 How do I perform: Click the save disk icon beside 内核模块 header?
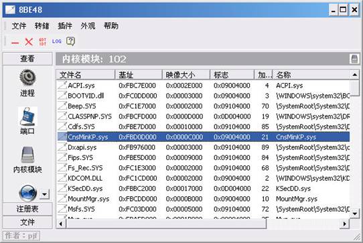click(x=354, y=59)
